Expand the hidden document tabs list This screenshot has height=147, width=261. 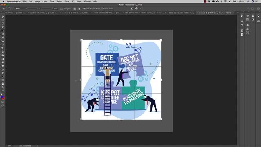[x=238, y=13]
